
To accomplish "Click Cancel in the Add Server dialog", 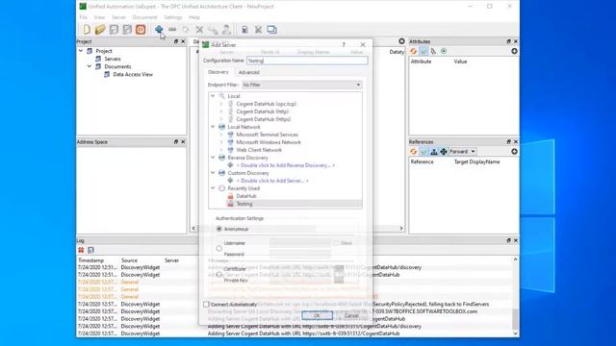I will [x=351, y=315].
